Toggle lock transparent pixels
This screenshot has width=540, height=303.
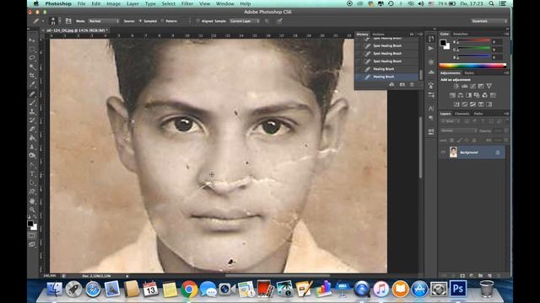tap(452, 141)
